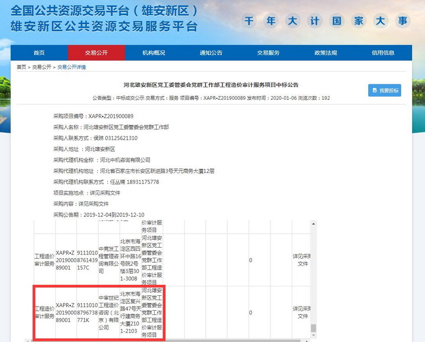Click 工程造价审计服务 cell in 中审世纪 row
Viewport: 425px width, 342px height.
[45, 312]
